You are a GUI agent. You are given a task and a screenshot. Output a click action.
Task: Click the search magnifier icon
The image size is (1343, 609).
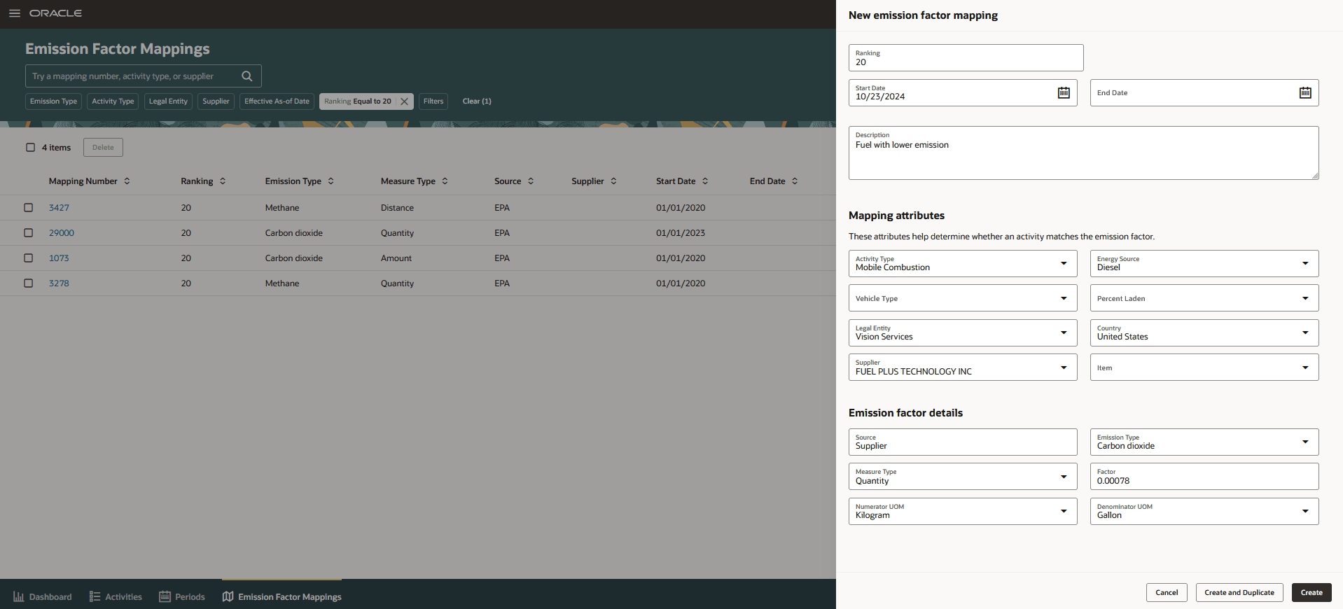247,76
